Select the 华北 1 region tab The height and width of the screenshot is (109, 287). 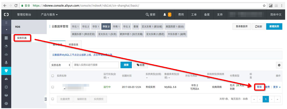75,27
